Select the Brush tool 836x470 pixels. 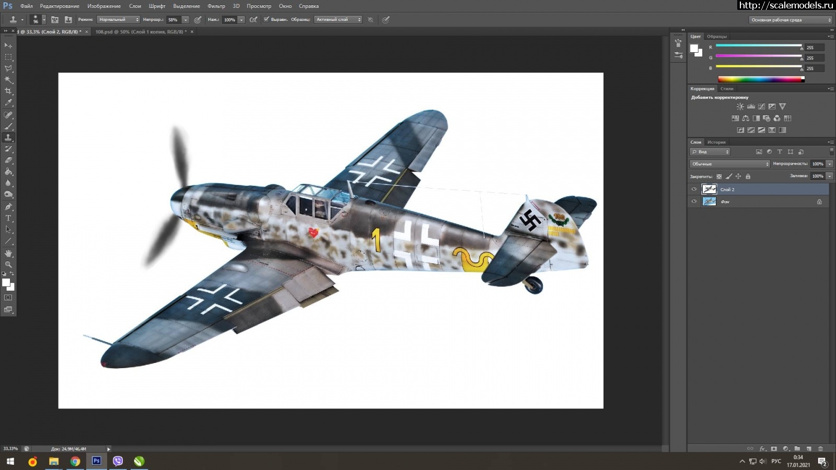click(x=8, y=126)
